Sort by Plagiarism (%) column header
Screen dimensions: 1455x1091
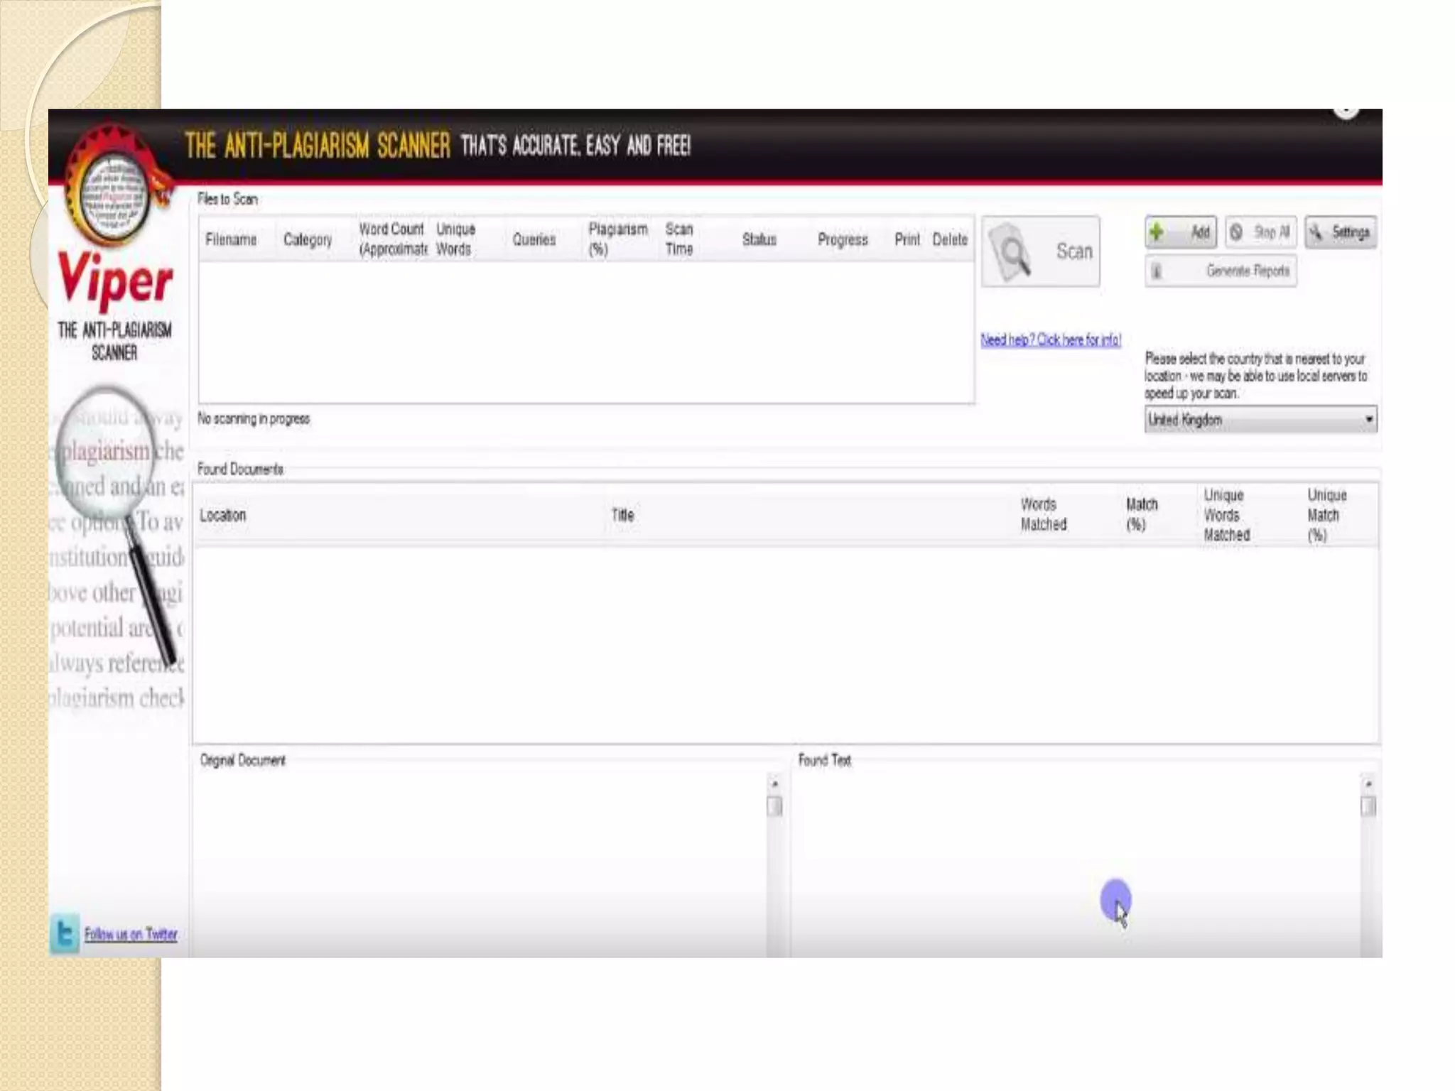coord(617,239)
